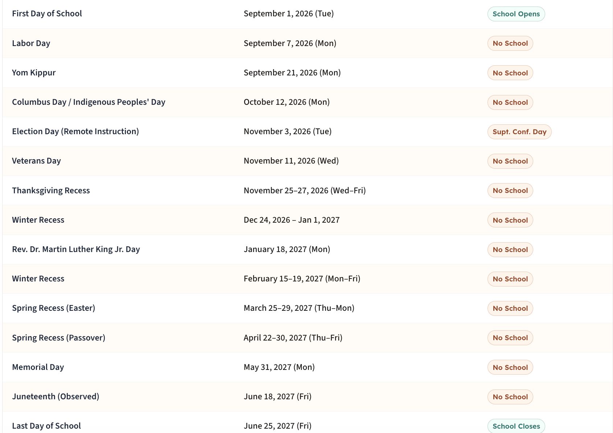The height and width of the screenshot is (433, 613).
Task: Select the Thanksgiving Recess event name
Action: pyautogui.click(x=51, y=191)
